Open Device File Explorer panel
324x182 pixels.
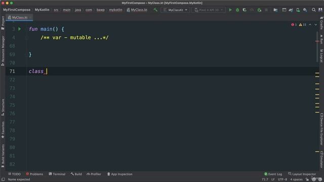click(321, 129)
